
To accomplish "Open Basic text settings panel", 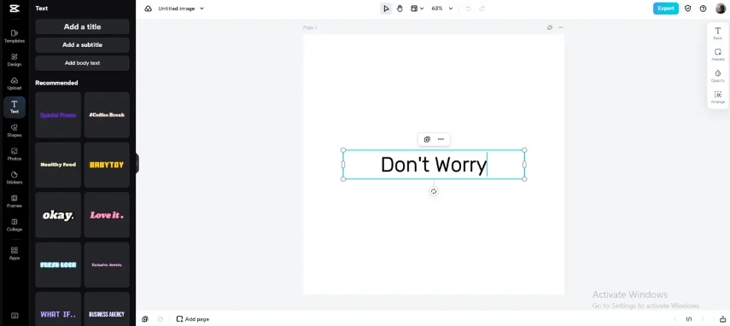I will (718, 33).
